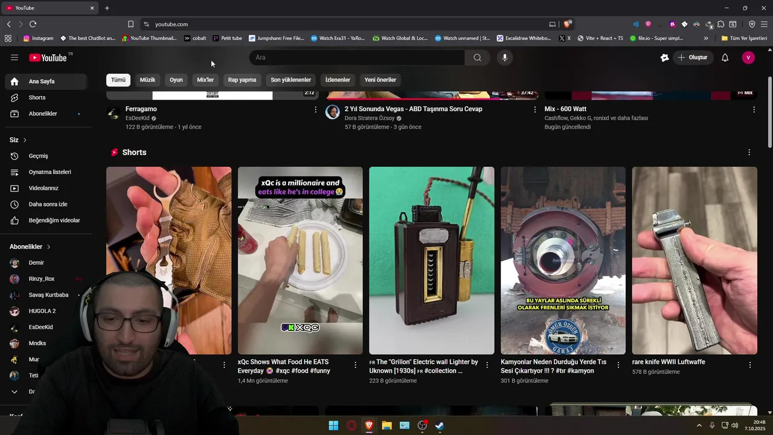This screenshot has height=435, width=773.
Task: Expand the Abonelikler section header chevron
Action: tap(48, 246)
